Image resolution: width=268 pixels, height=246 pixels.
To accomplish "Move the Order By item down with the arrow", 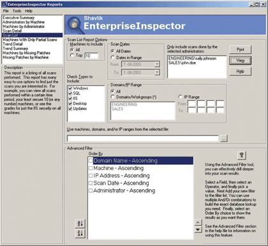I will [198, 229].
